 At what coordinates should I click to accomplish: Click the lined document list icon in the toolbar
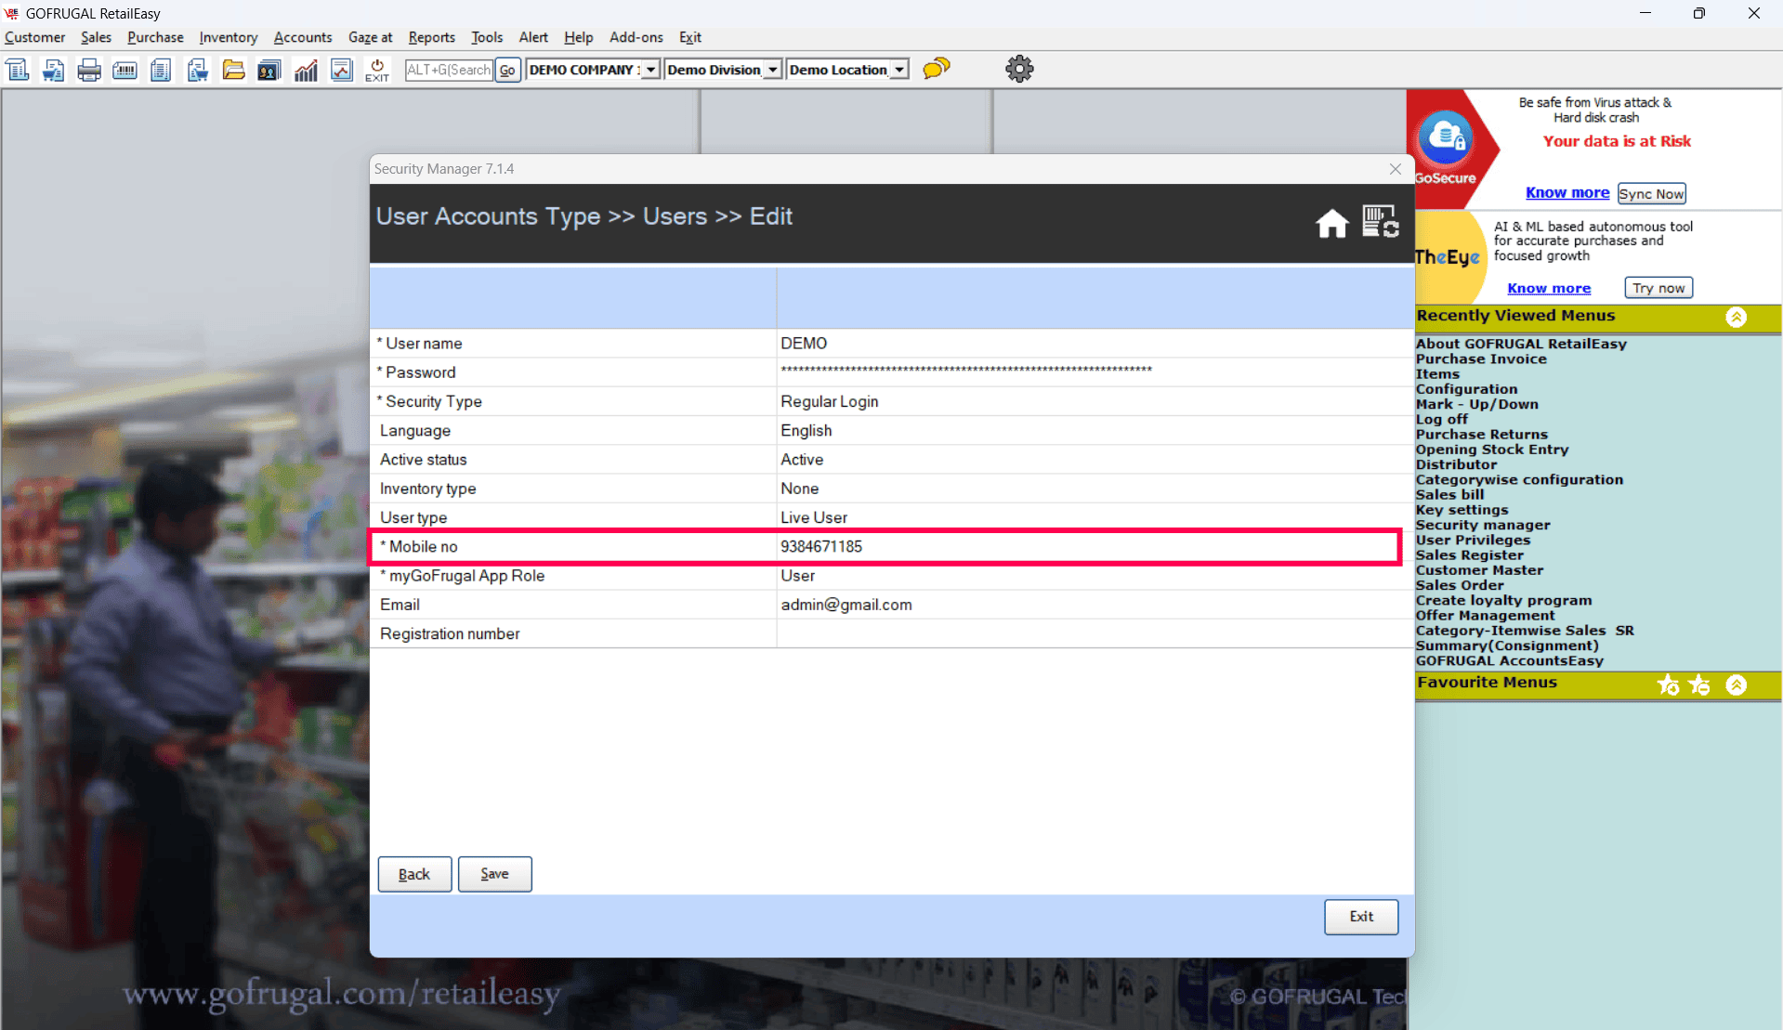[x=161, y=70]
